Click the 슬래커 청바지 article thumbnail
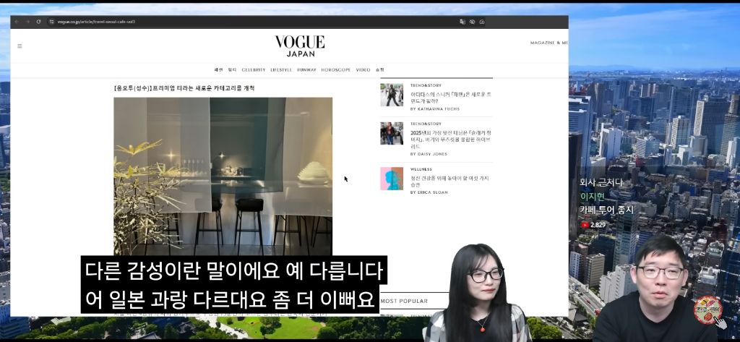This screenshot has height=342, width=740. pos(392,133)
